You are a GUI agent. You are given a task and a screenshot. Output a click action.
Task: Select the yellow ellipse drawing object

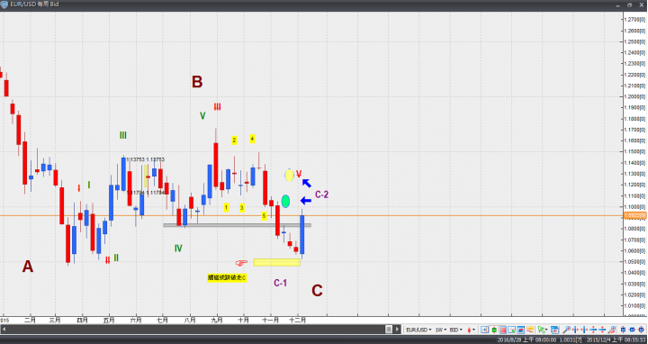point(289,175)
